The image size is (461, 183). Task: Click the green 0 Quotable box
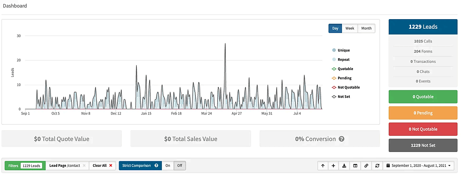(x=423, y=97)
